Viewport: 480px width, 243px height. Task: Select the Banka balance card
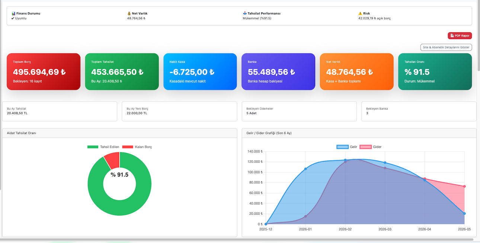pos(278,72)
